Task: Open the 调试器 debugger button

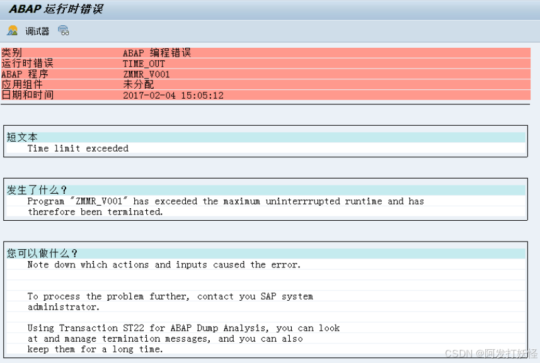Action: point(37,31)
